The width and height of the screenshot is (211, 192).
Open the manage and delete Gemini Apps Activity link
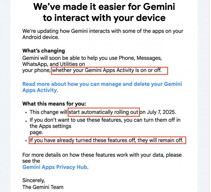click(x=102, y=84)
